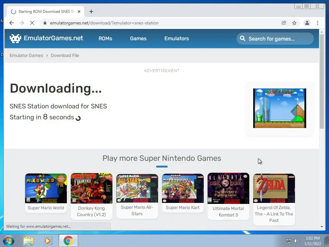Screen dimensions: 329x247
Task: Open the Chrome profile avatar icon
Action: (307, 23)
